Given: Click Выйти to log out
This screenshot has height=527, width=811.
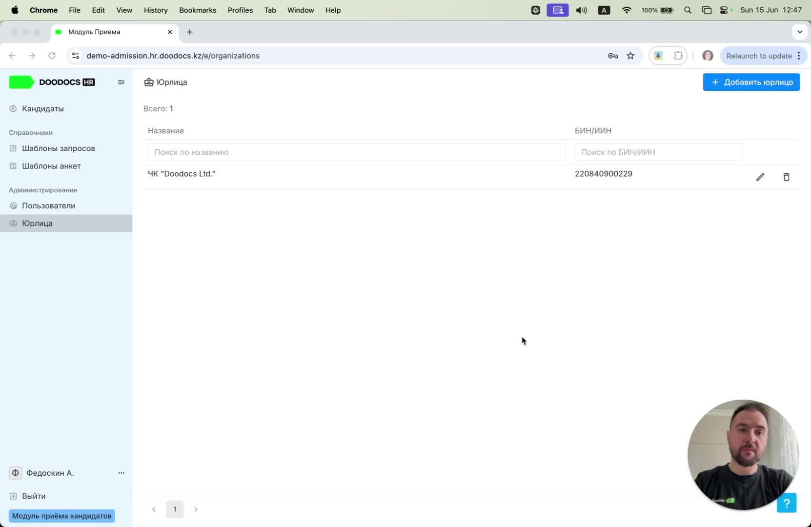Looking at the screenshot, I should (x=34, y=496).
